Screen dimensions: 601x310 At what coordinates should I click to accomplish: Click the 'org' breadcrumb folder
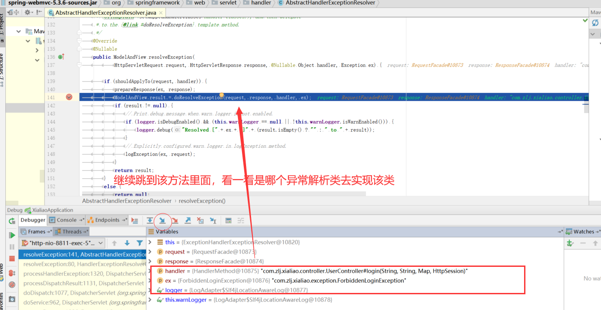[x=112, y=3]
